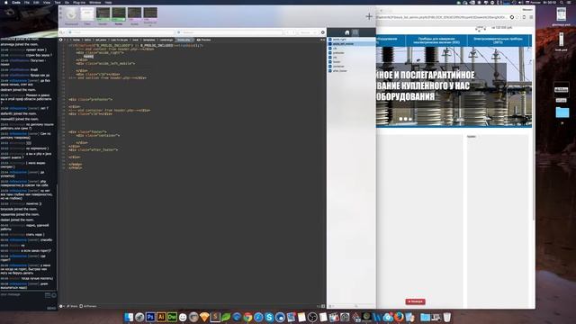Open the nav item 'Приборы для измерения' on the website

point(436,40)
